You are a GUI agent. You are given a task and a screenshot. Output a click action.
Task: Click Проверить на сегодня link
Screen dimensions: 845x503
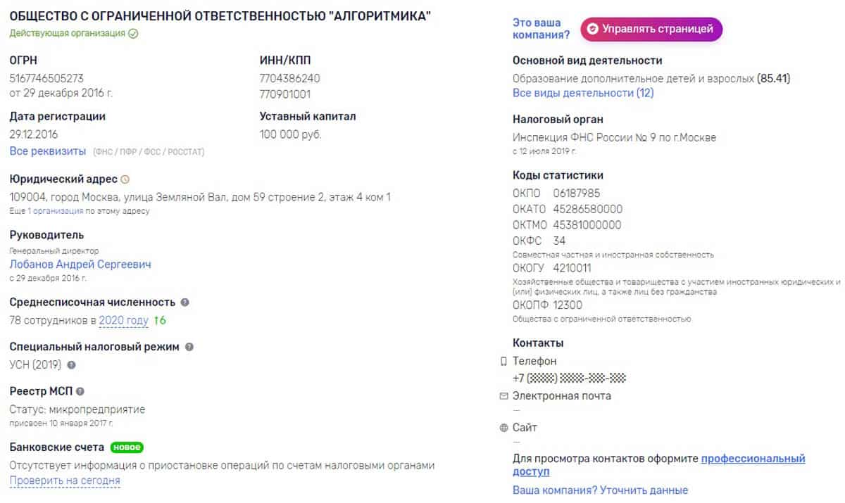(65, 481)
